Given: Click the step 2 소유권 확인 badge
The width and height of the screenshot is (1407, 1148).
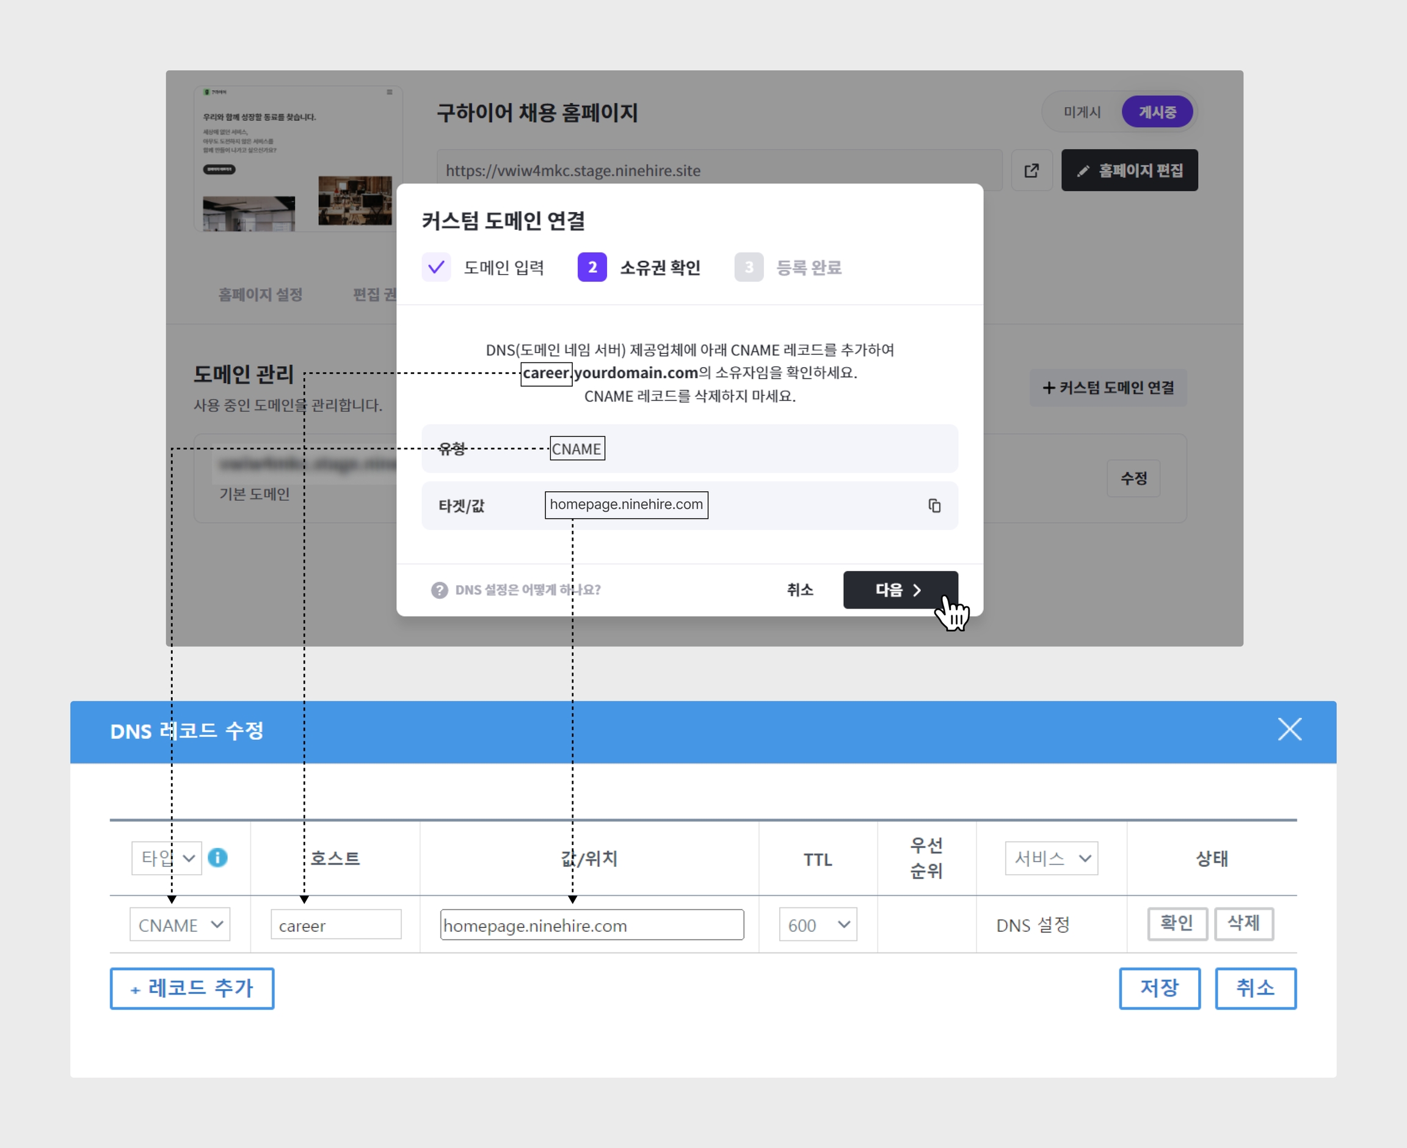Looking at the screenshot, I should [592, 267].
